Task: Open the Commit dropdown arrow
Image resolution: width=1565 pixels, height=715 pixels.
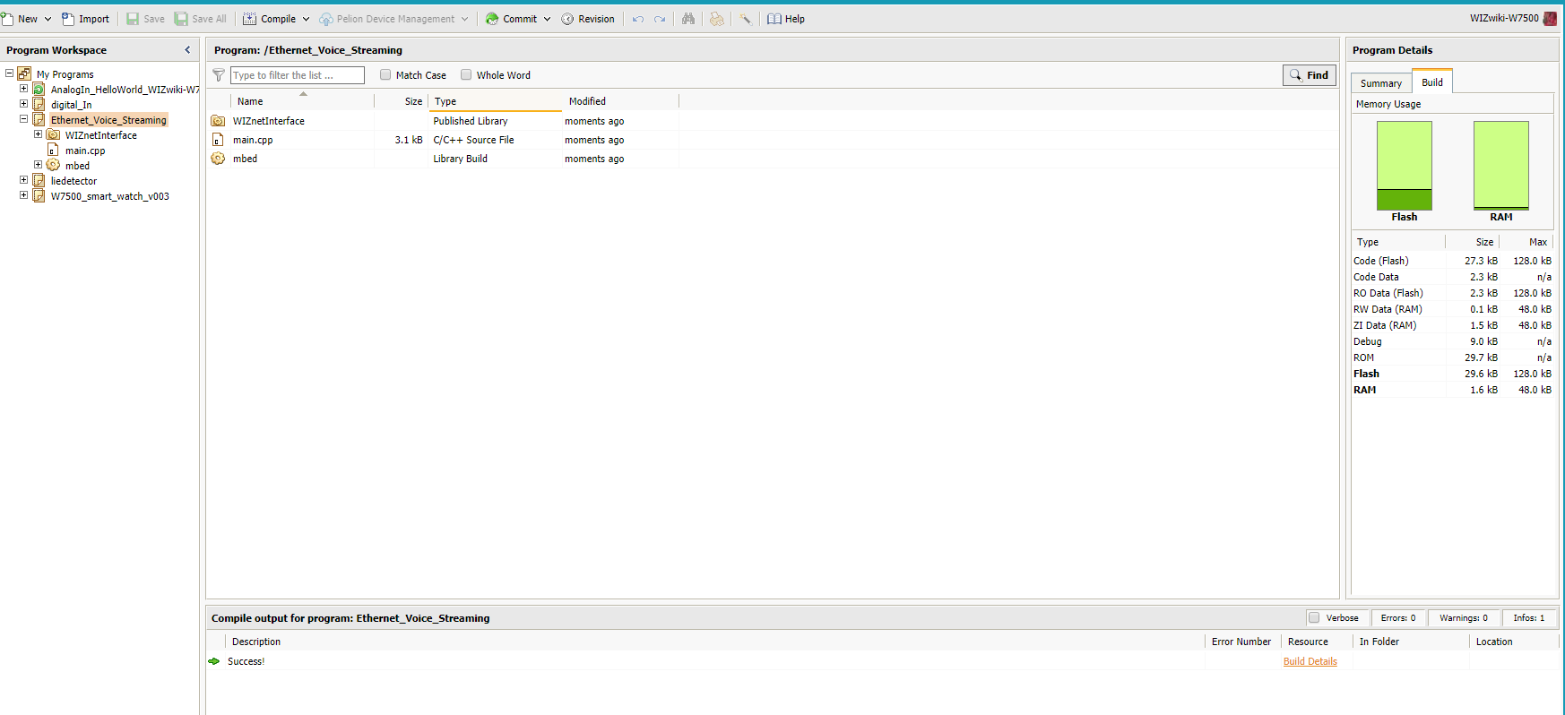Action: click(x=547, y=19)
